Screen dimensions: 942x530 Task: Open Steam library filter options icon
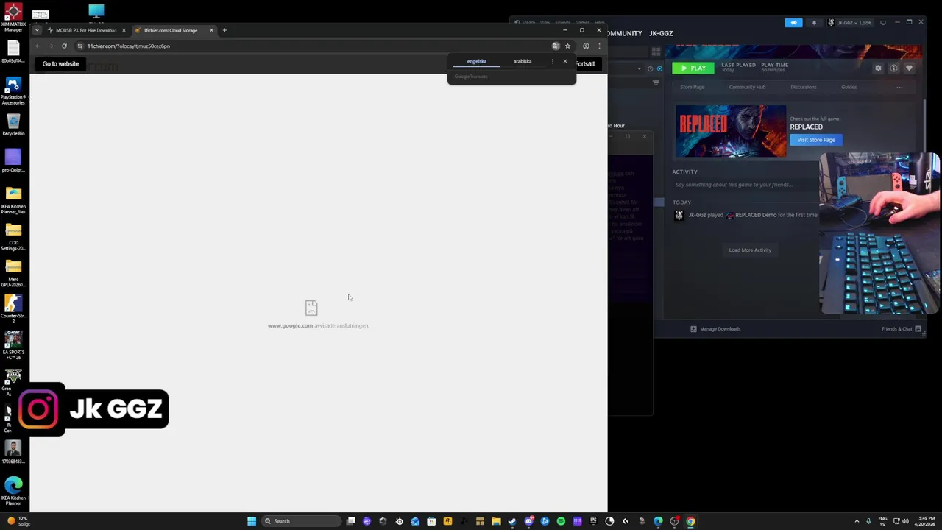(x=656, y=83)
